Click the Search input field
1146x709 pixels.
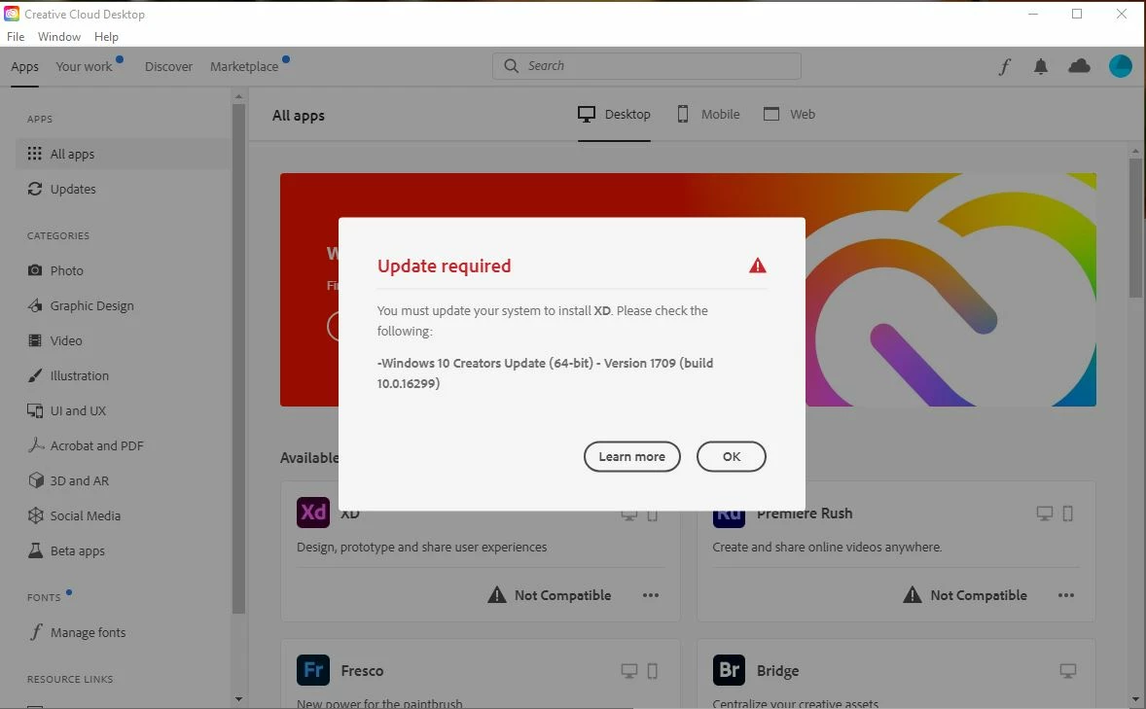pos(647,66)
